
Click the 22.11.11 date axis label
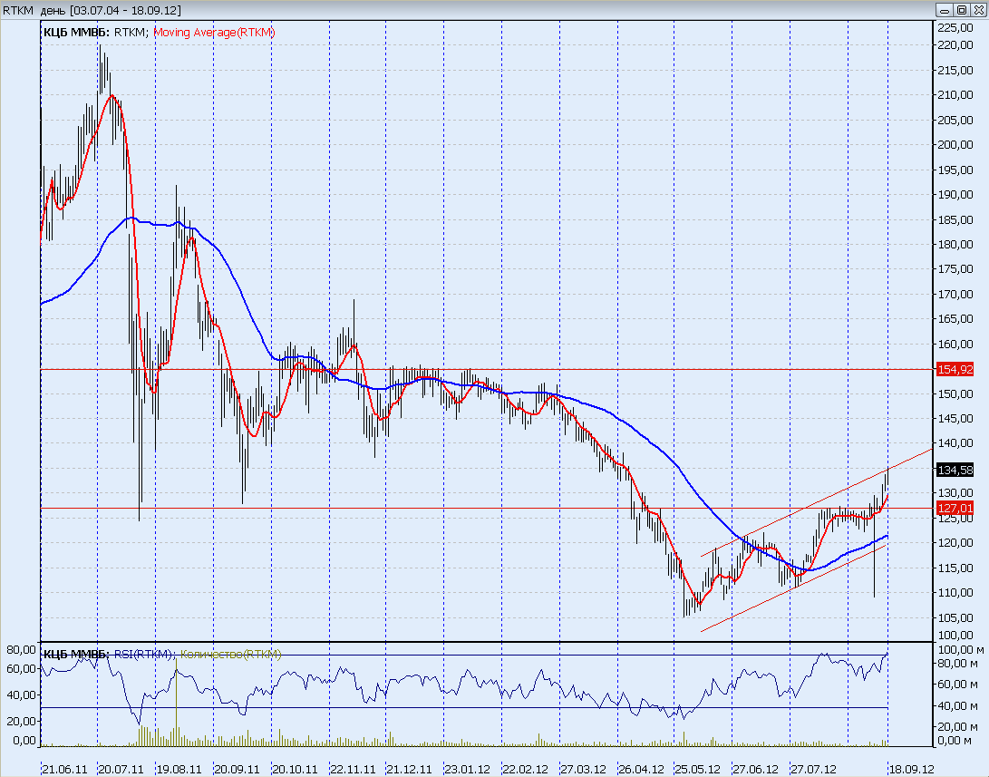tap(354, 770)
